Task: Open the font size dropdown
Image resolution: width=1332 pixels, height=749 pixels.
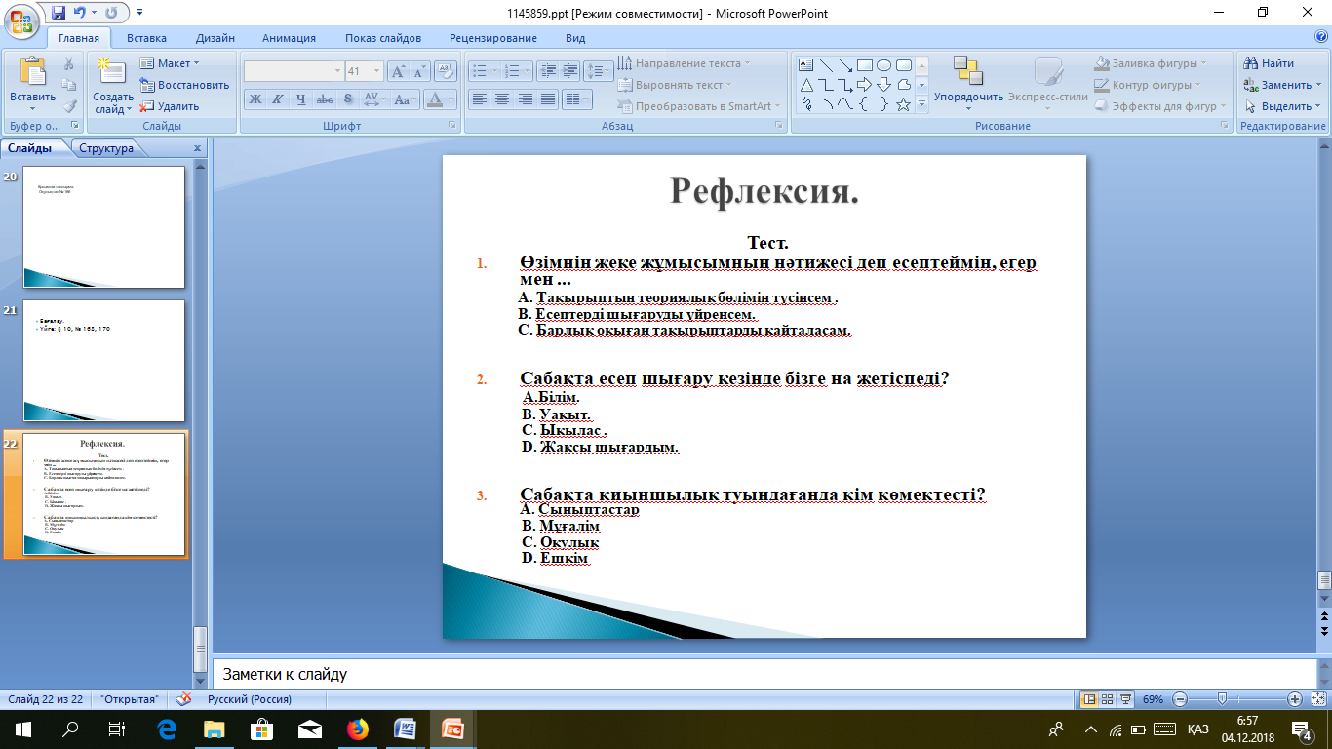Action: click(378, 71)
